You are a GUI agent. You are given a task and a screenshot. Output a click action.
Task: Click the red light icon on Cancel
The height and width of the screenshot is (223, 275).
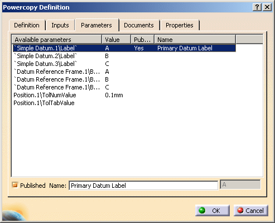pos(240,210)
